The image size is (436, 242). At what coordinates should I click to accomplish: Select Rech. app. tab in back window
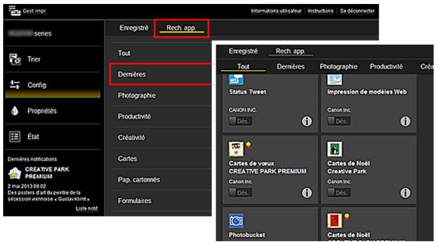click(181, 28)
